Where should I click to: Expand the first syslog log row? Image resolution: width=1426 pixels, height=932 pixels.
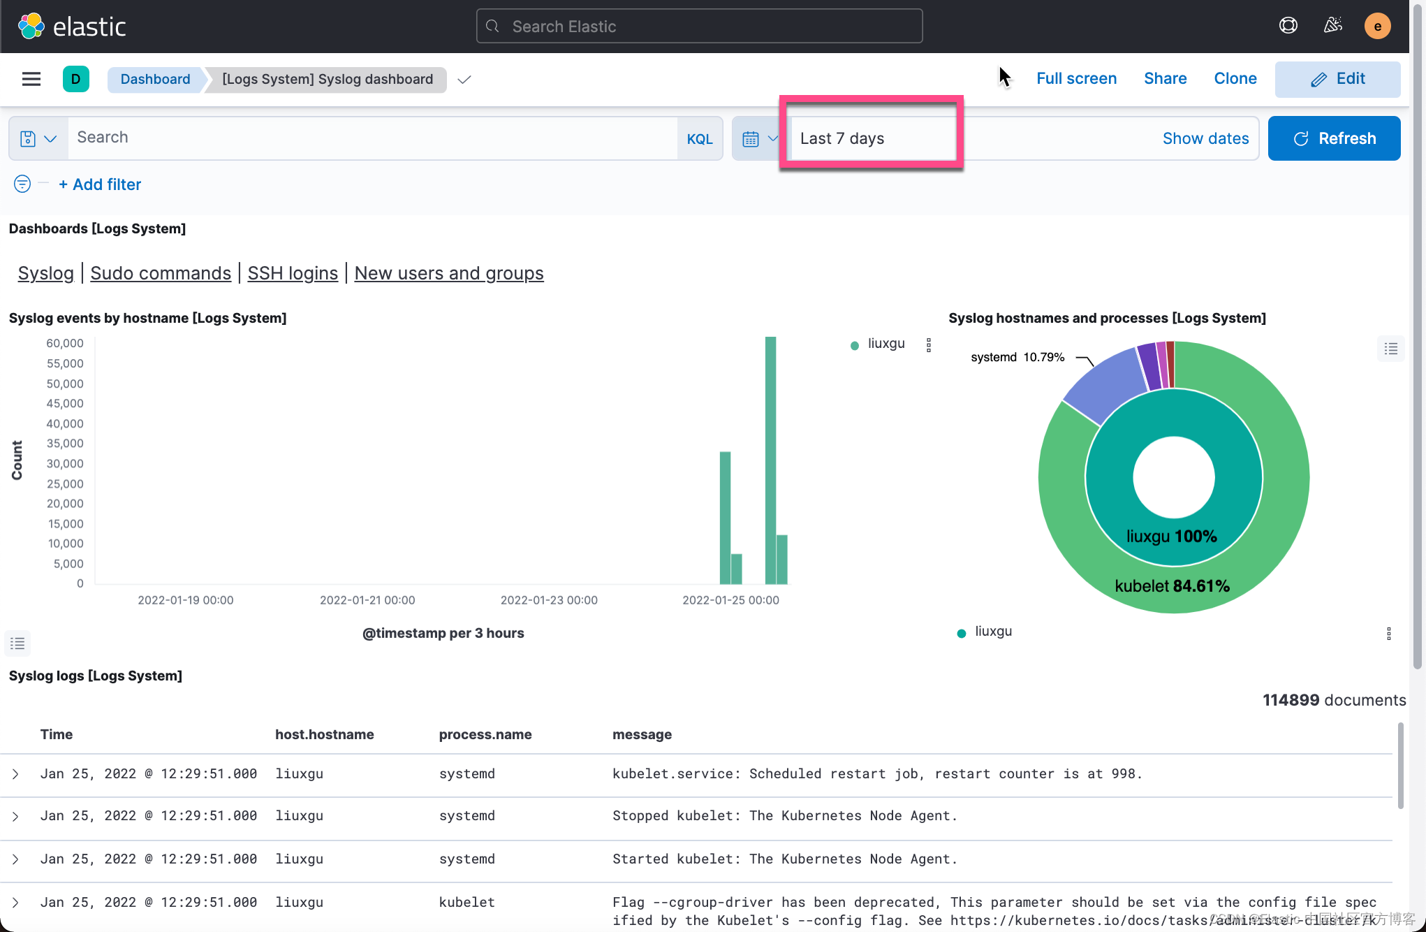point(15,774)
